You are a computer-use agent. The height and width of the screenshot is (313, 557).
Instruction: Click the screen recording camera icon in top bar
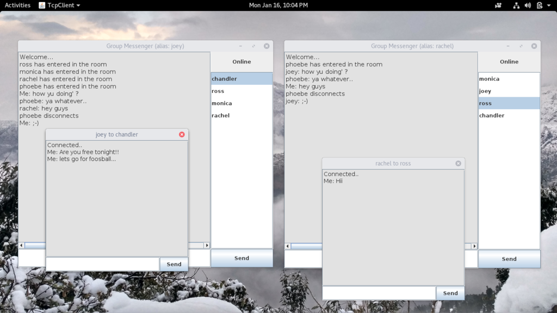pos(498,5)
